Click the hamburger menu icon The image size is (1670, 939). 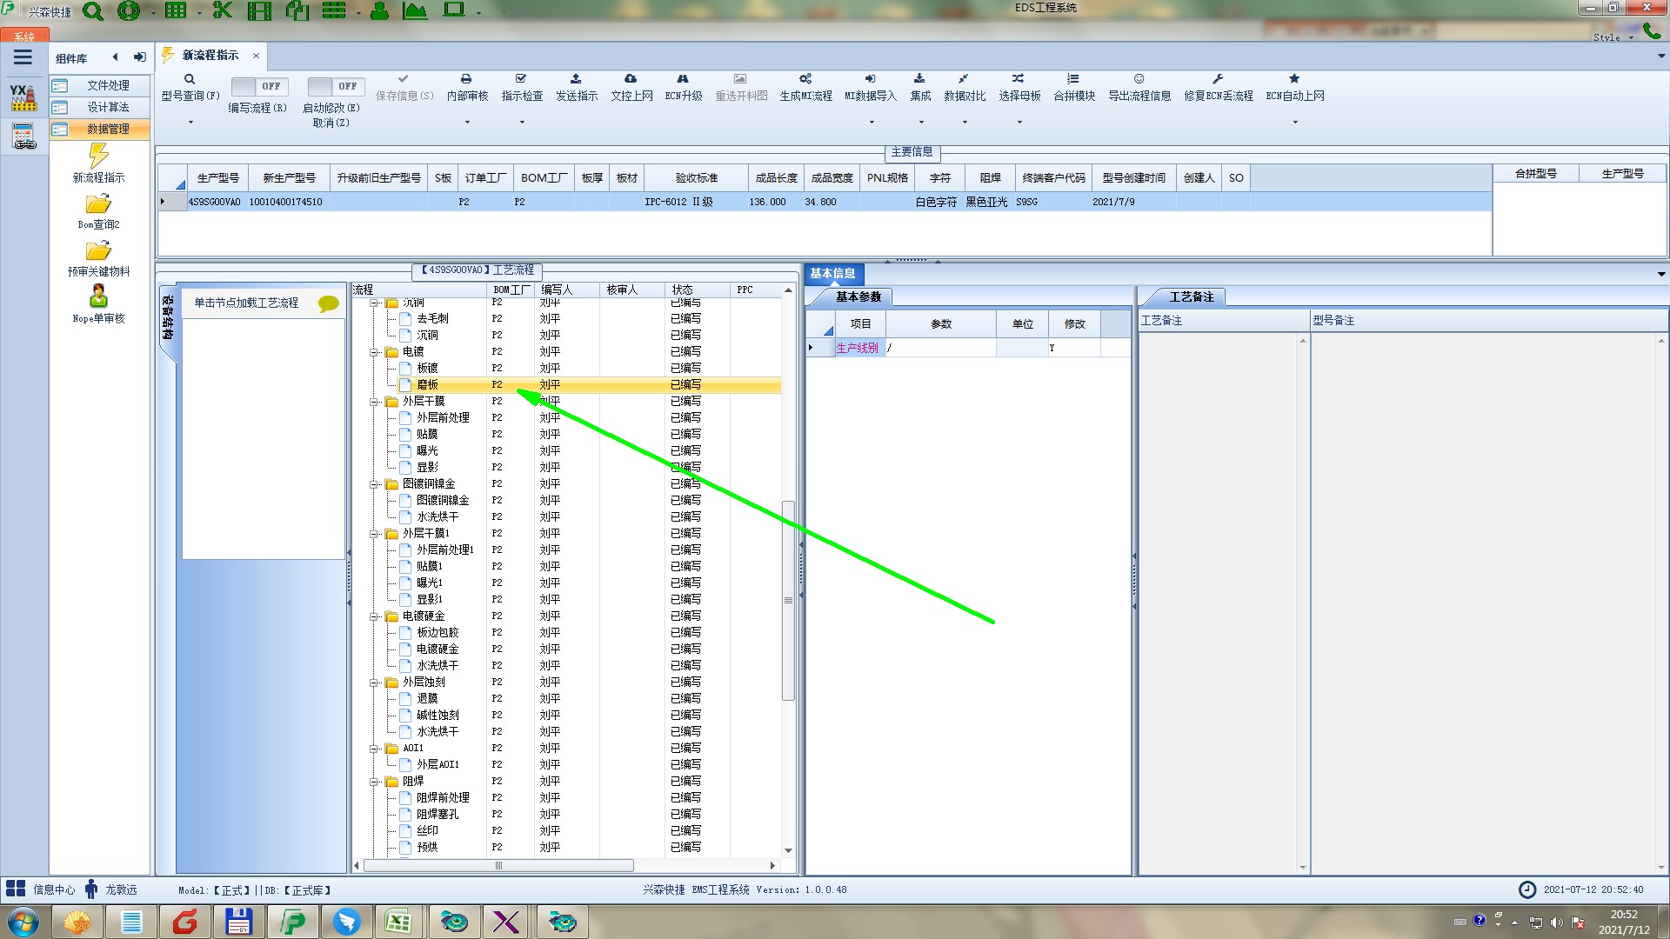[23, 57]
